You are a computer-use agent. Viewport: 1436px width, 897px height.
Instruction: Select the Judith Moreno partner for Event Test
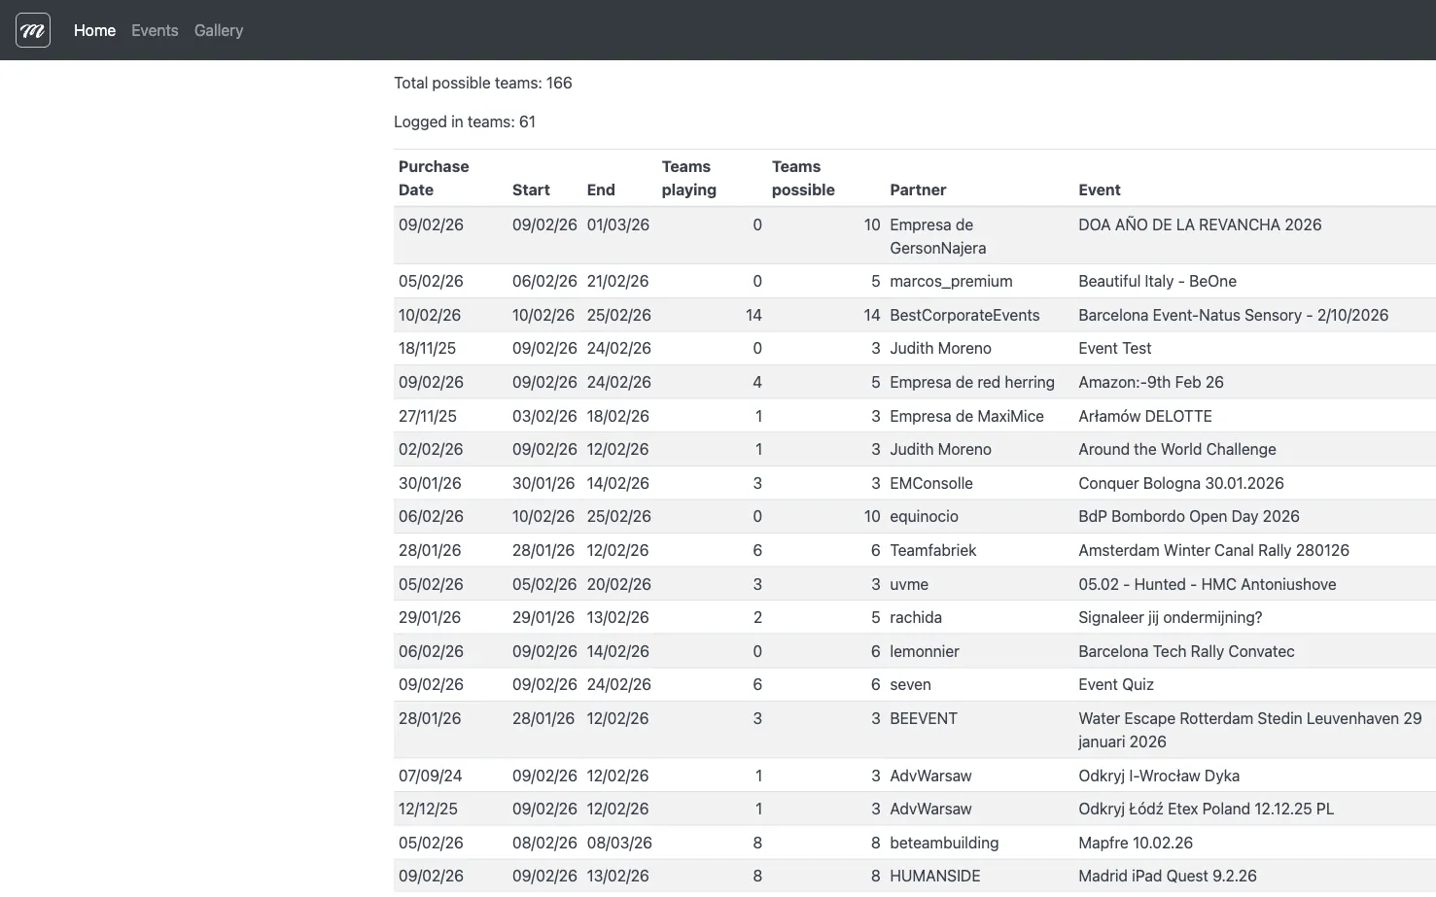940,348
